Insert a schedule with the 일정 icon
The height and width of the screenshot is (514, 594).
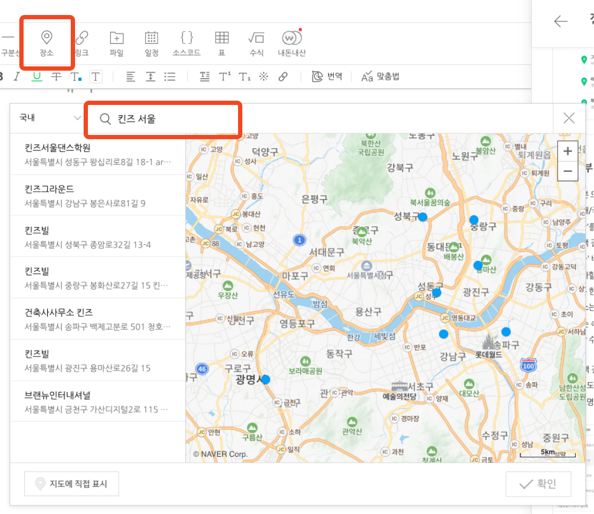(152, 43)
